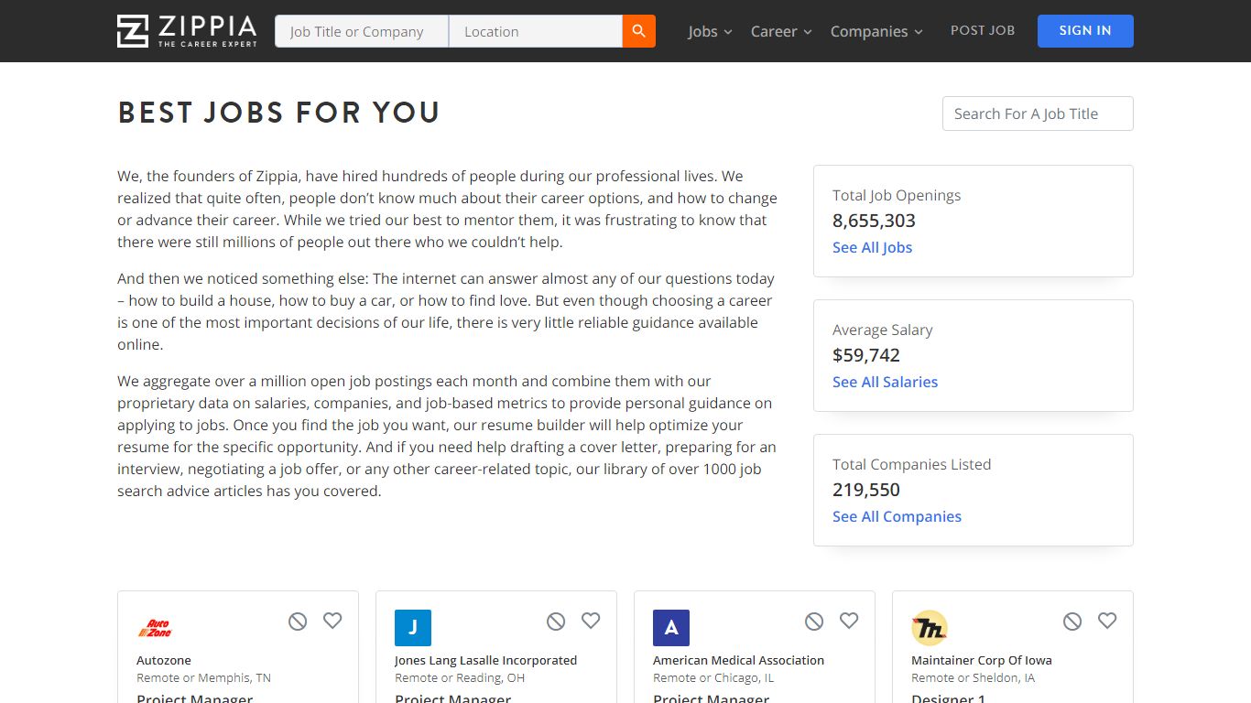Open the See All Salaries link
Viewport: 1251px width, 703px height.
tap(885, 382)
